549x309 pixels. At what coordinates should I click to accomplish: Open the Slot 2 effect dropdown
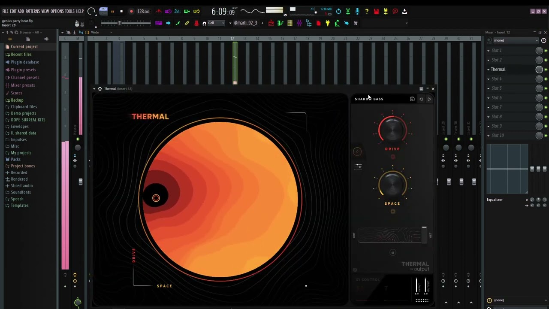pos(489,60)
